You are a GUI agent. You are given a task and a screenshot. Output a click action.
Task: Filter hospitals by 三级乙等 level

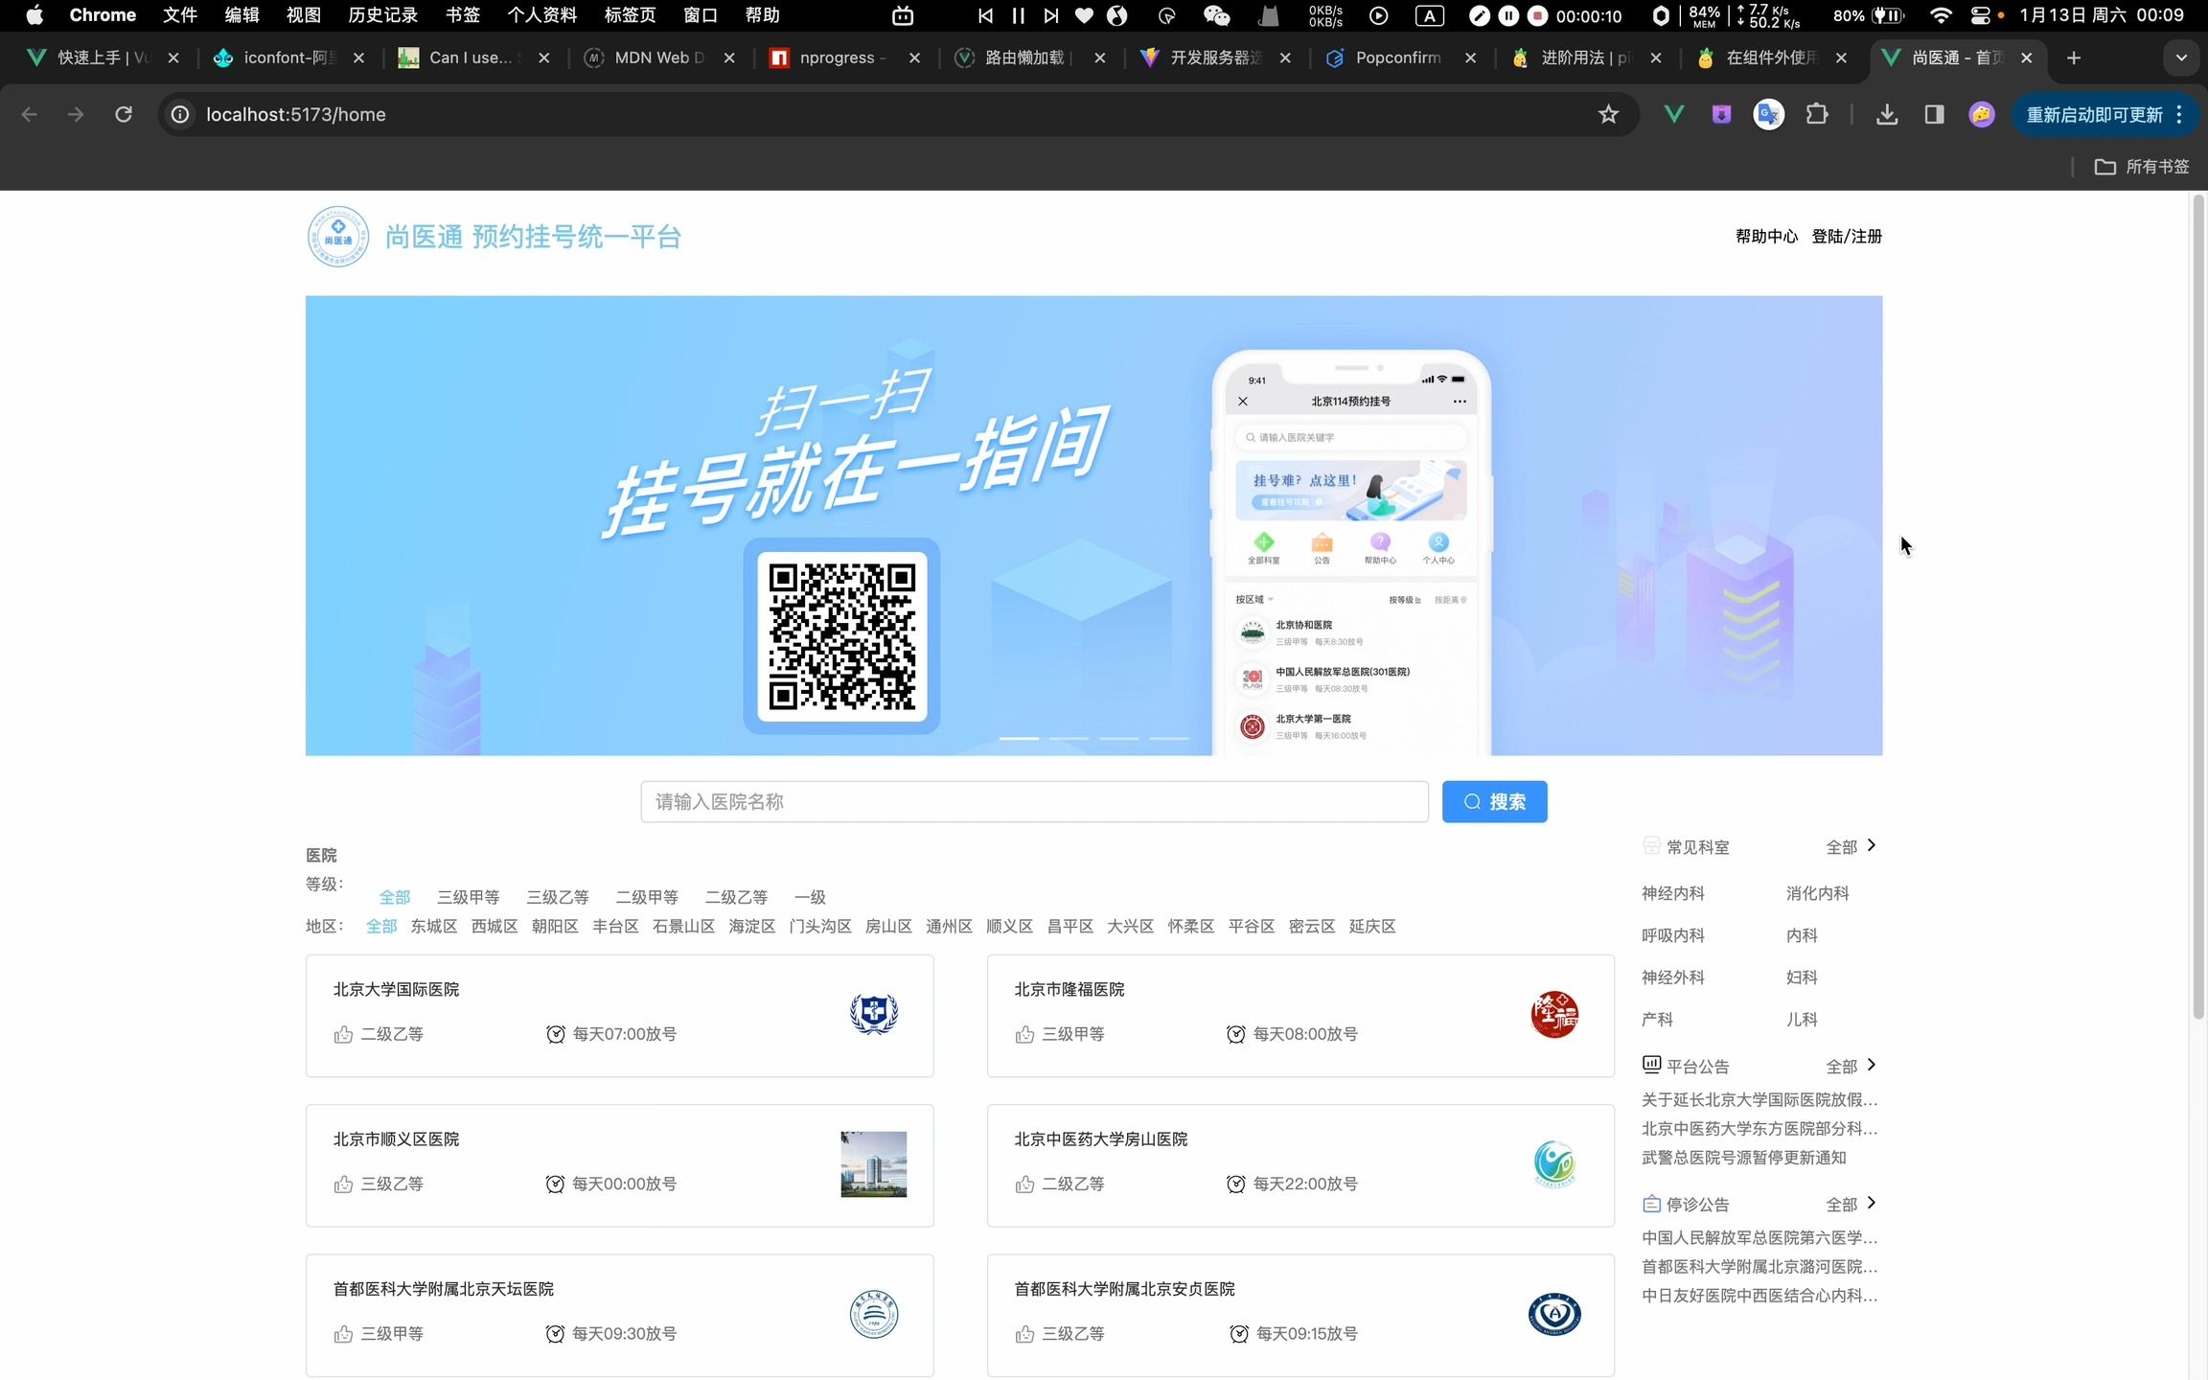(x=558, y=897)
